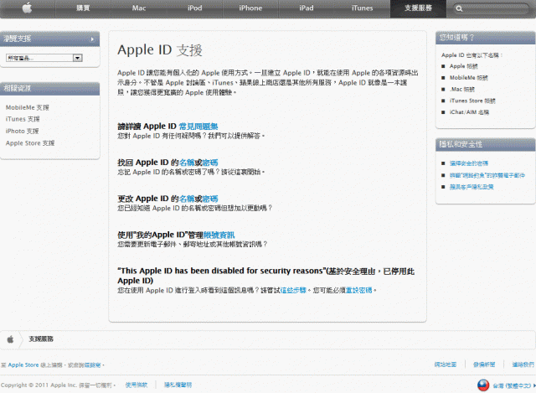
Task: Open third link in 隱私和安全性 panel
Action: click(472, 187)
